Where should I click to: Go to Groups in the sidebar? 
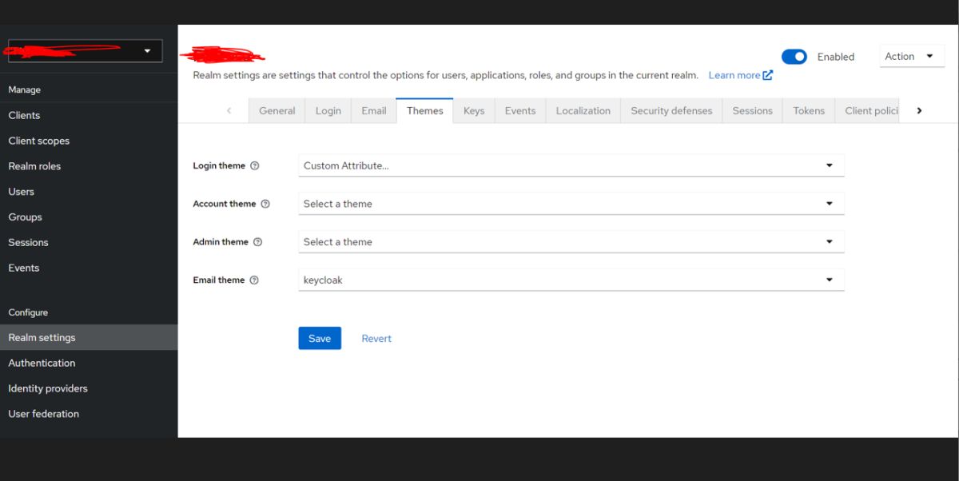[89, 217]
